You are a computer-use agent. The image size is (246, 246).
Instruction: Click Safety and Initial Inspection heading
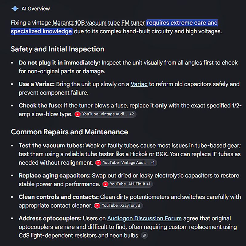[x=58, y=49]
